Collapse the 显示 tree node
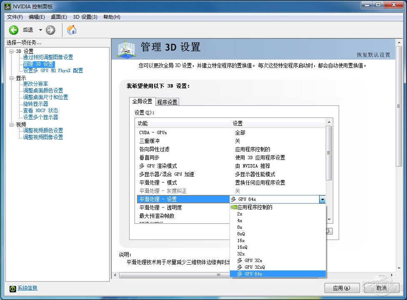 click(11, 78)
